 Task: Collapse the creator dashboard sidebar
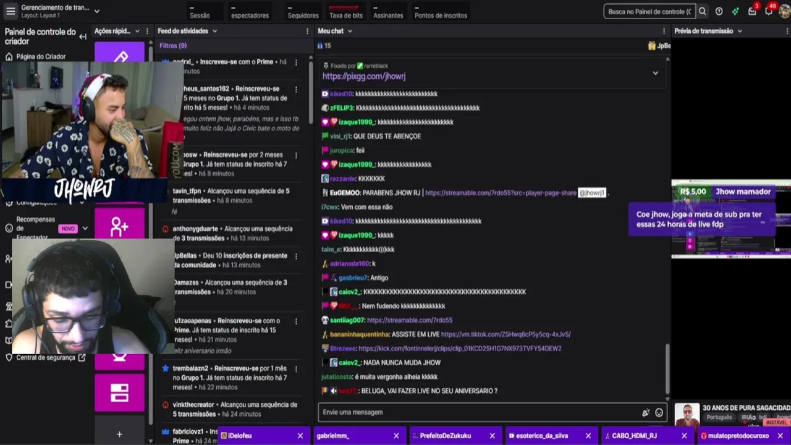(83, 36)
